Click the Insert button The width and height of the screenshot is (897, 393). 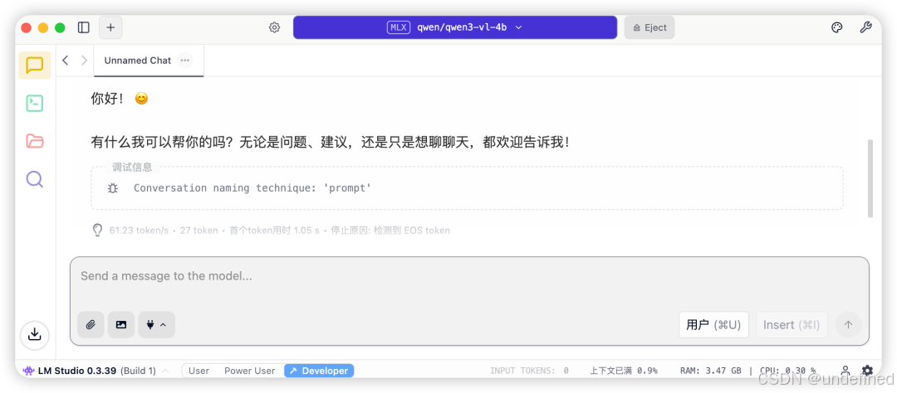(x=792, y=324)
